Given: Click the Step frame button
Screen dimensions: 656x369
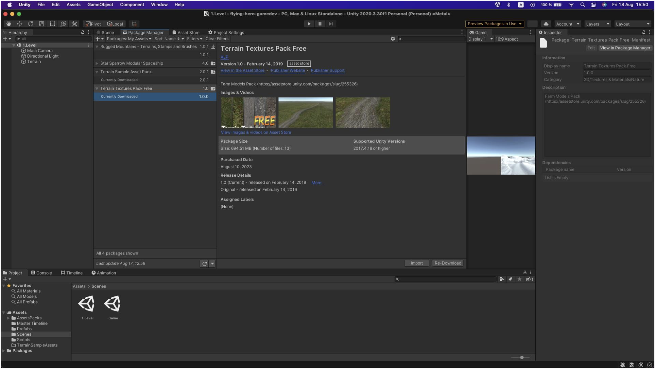Looking at the screenshot, I should 331,24.
